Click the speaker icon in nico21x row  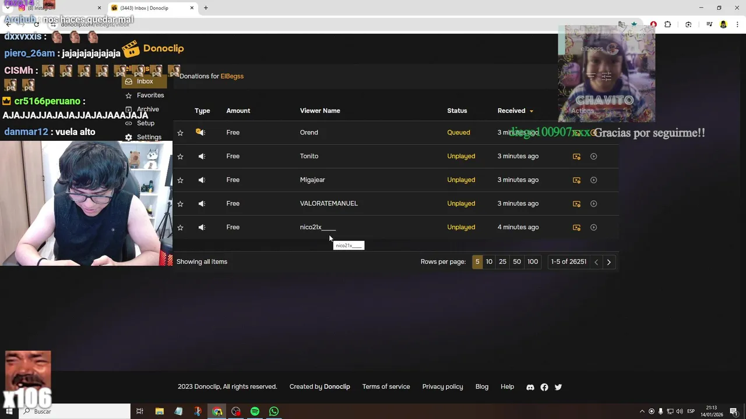[x=202, y=227]
